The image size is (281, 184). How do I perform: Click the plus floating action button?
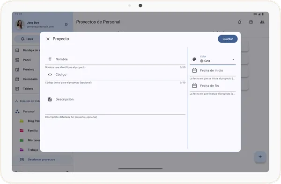(260, 157)
